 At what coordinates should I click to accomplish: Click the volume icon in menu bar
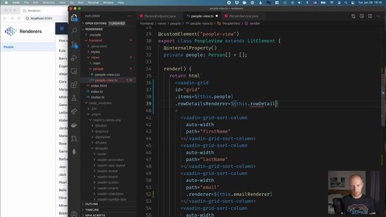[299, 2]
